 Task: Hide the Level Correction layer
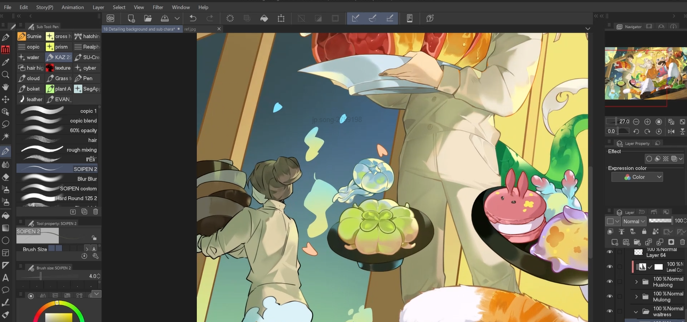click(610, 267)
